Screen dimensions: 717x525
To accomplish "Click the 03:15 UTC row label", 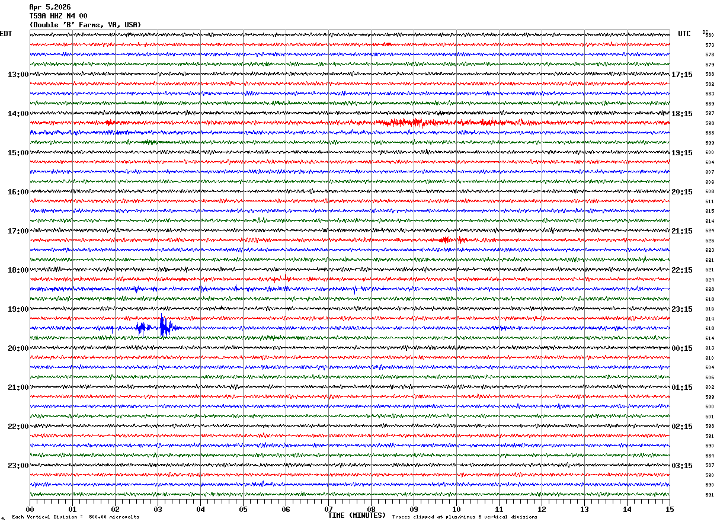I will [682, 466].
